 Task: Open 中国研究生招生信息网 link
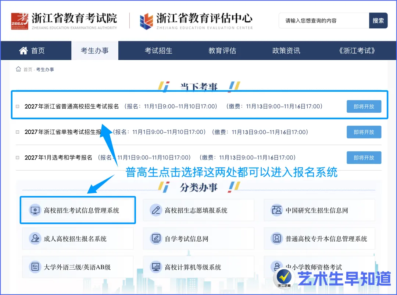click(x=319, y=210)
